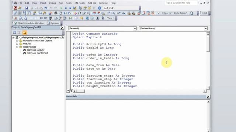
Task: Close the Project explorer panel
Action: pos(62,27)
